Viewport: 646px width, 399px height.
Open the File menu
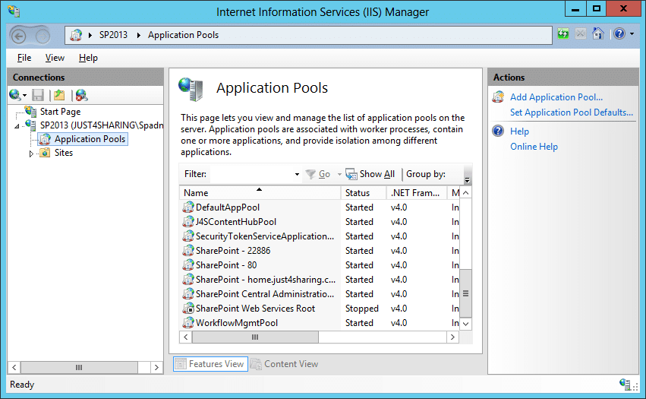(24, 58)
